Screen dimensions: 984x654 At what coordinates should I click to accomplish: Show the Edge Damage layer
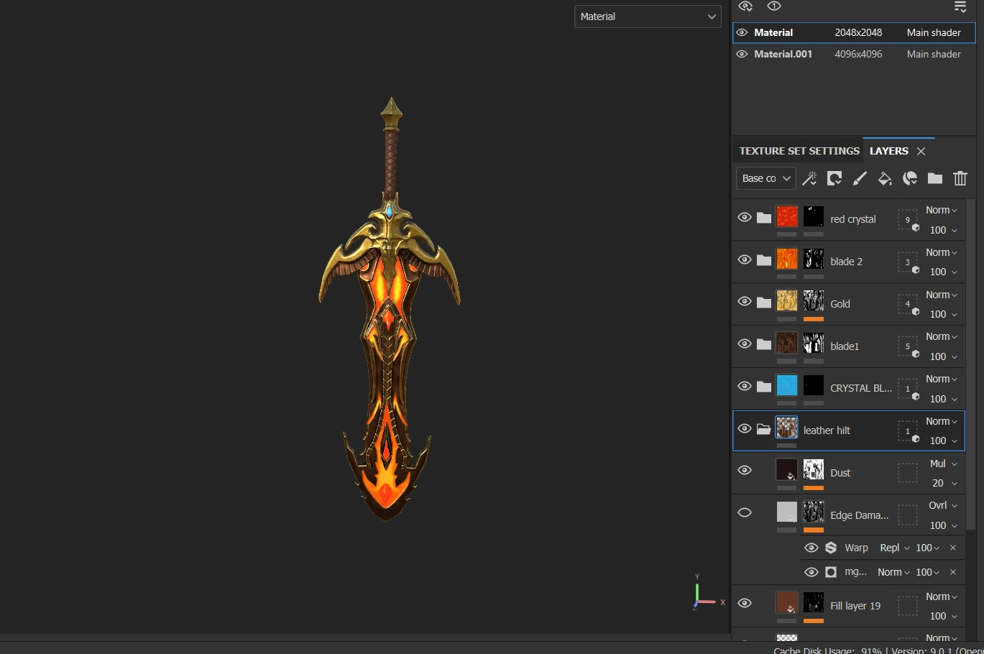point(745,512)
